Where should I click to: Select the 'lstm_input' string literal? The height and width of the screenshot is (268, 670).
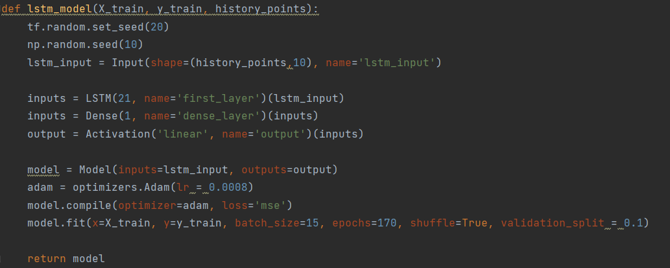[397, 63]
